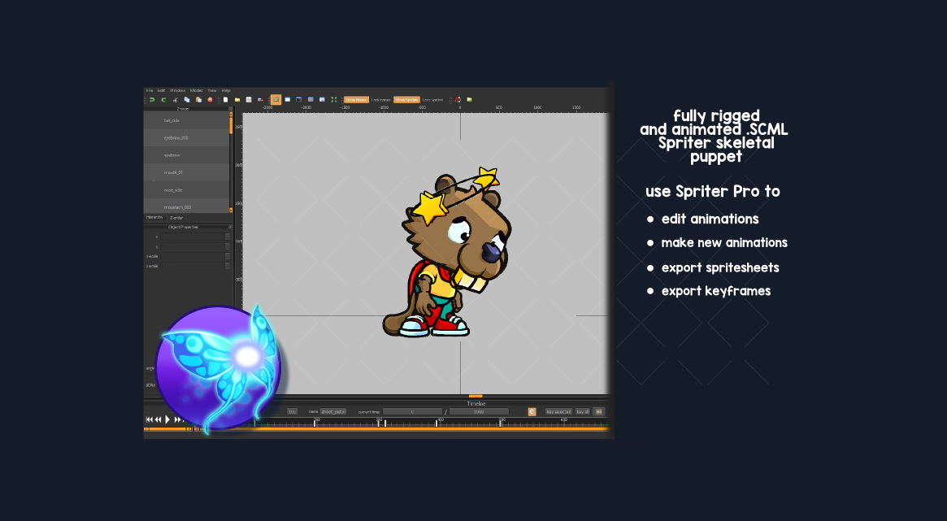Click the Cut scissors icon

(175, 100)
